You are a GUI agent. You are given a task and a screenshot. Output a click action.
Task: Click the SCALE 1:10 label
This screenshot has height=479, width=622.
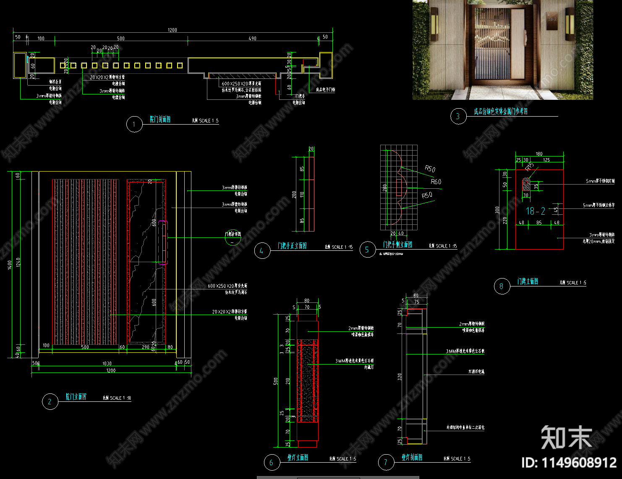pyautogui.click(x=120, y=398)
